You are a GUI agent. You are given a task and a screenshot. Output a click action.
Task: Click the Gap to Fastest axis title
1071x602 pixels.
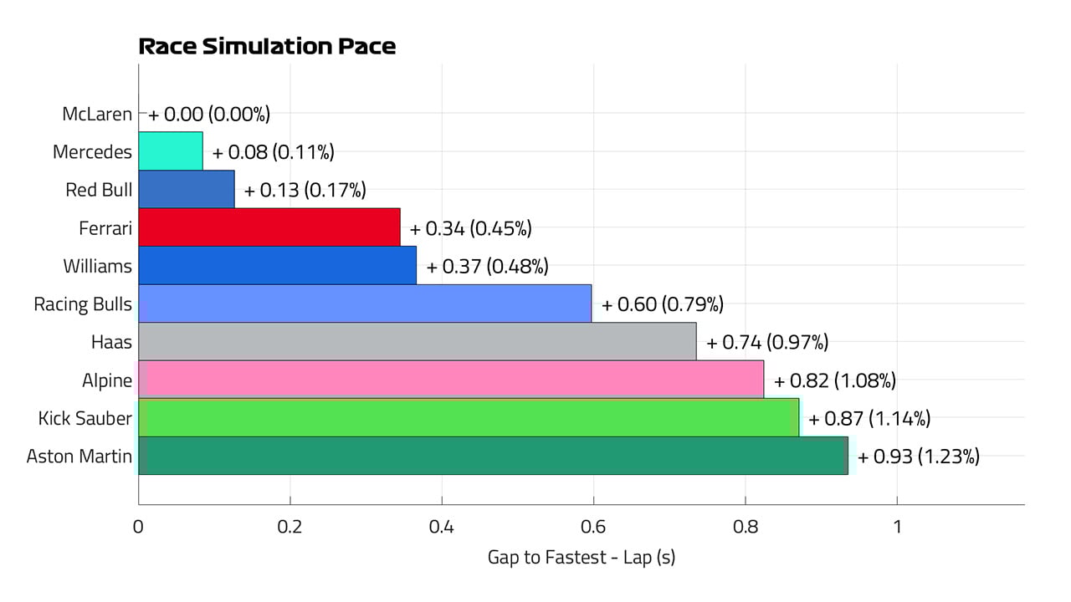point(581,557)
